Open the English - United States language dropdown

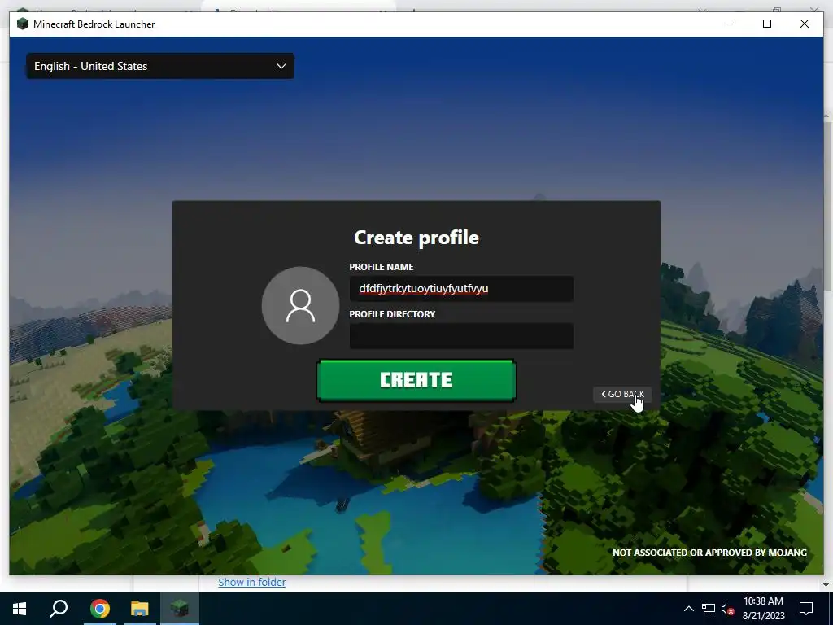[x=160, y=66]
